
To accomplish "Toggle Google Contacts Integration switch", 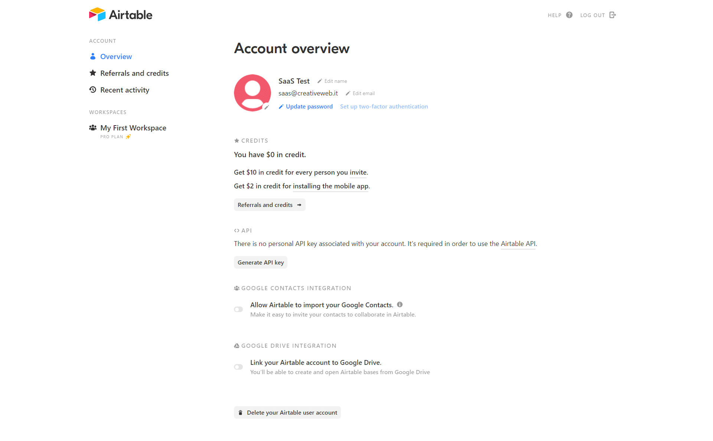I will tap(239, 309).
